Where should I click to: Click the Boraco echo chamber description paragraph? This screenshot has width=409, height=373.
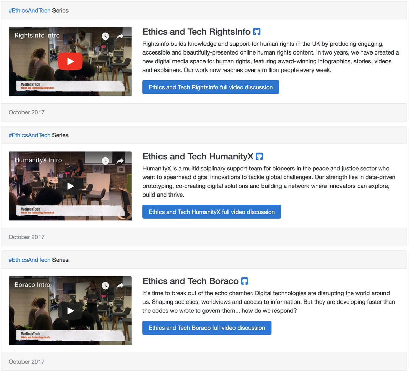click(x=269, y=302)
